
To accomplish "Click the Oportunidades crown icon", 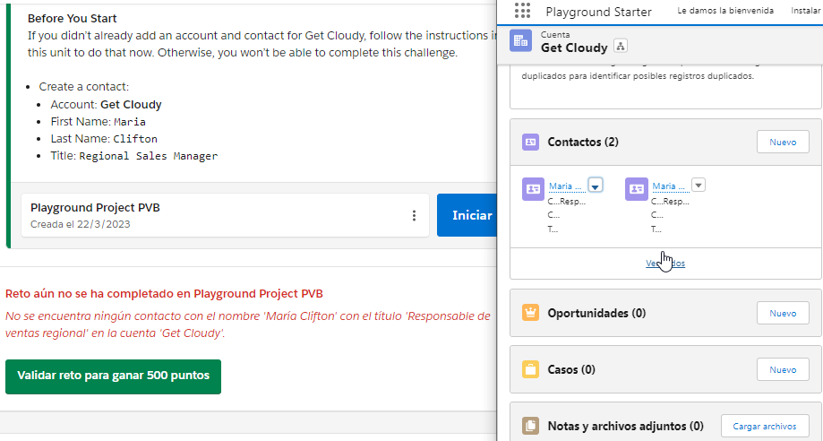I will 530,313.
